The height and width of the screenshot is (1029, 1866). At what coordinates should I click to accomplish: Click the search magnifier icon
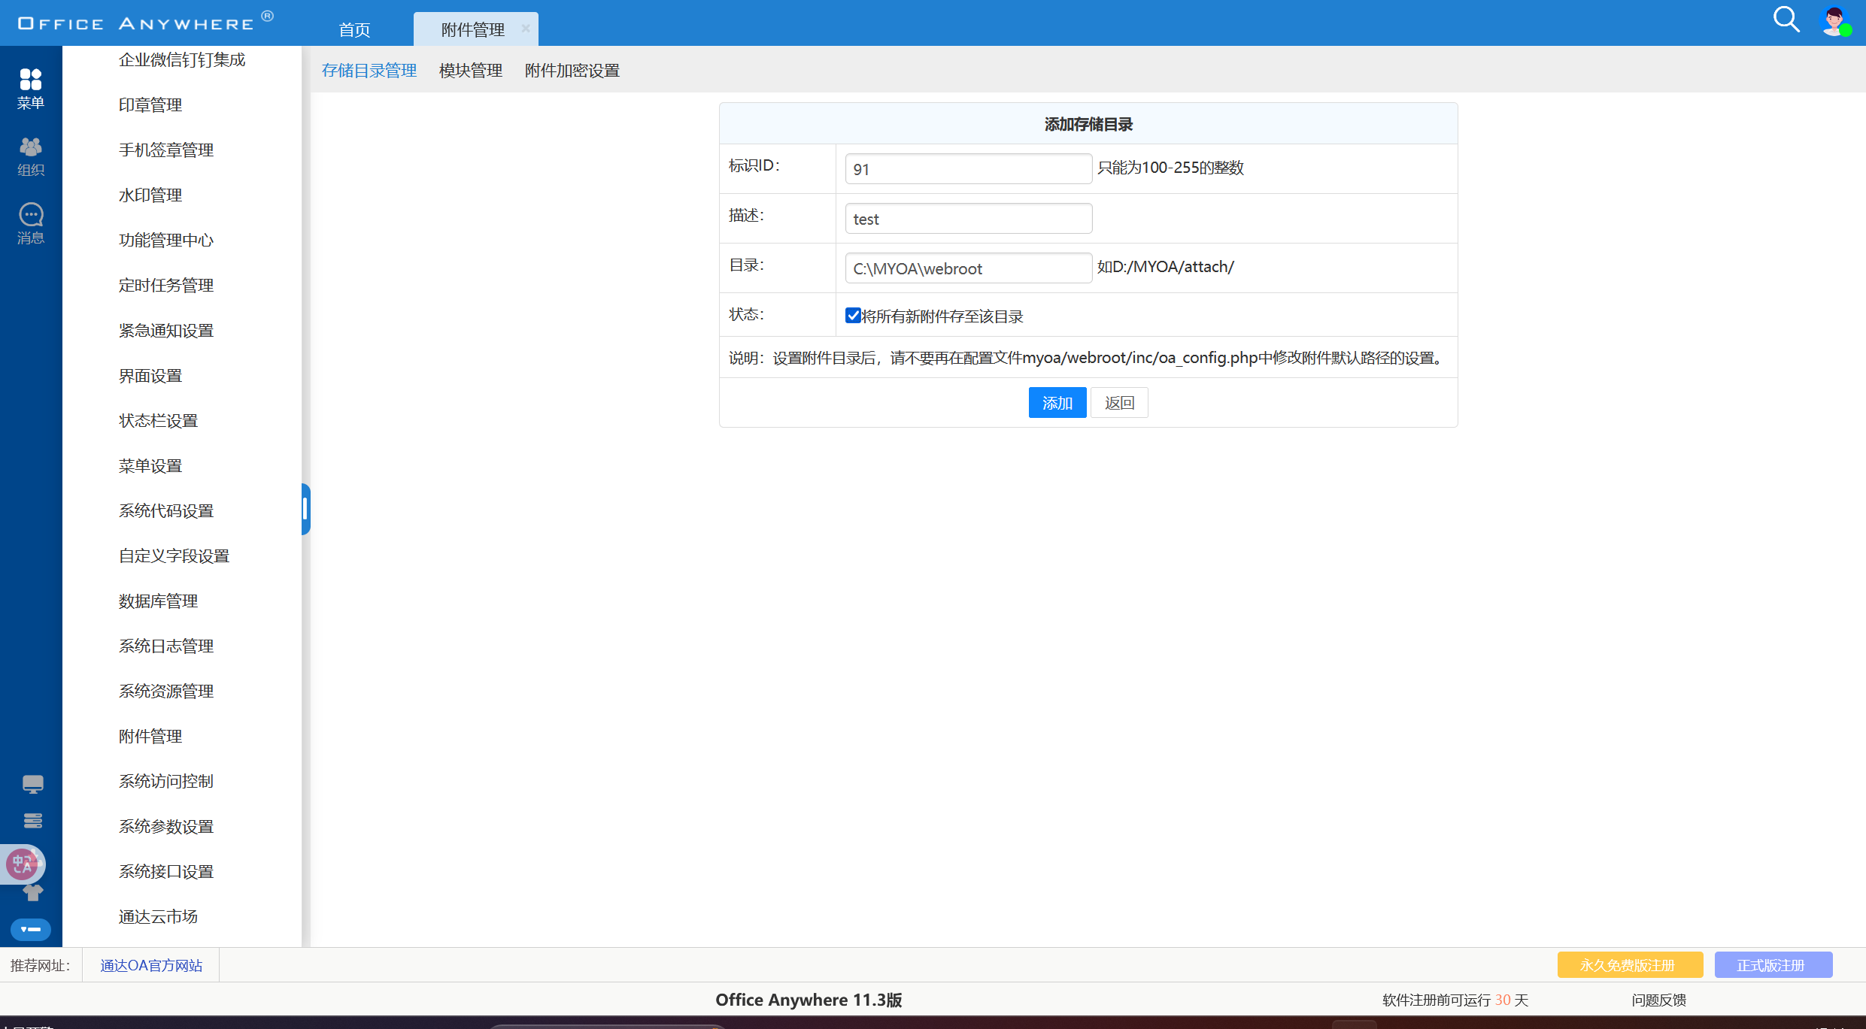point(1786,20)
